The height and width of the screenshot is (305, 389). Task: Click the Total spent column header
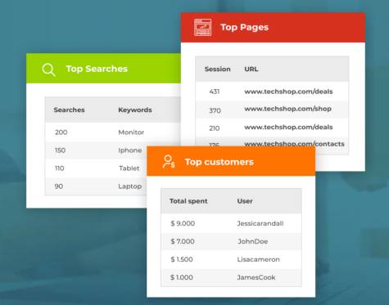tap(188, 201)
